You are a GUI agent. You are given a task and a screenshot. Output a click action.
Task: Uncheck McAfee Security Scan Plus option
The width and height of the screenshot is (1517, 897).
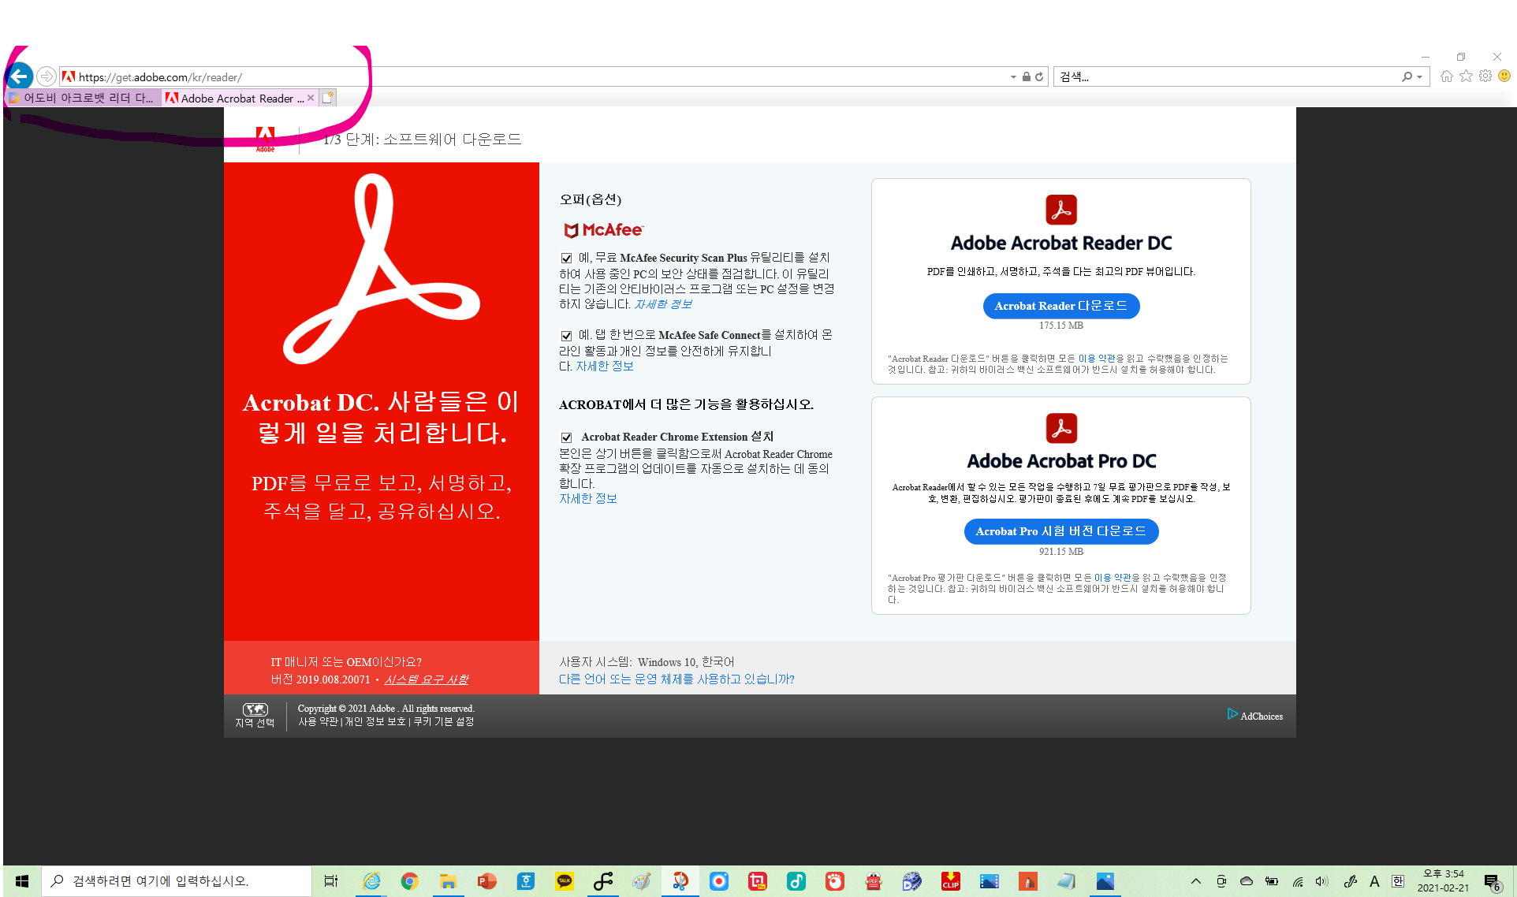pyautogui.click(x=566, y=258)
